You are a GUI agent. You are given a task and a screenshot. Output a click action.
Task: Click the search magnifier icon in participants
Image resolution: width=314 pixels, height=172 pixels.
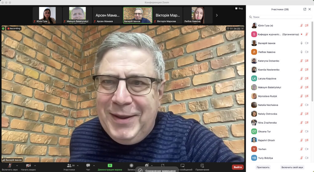pyautogui.click(x=251, y=17)
